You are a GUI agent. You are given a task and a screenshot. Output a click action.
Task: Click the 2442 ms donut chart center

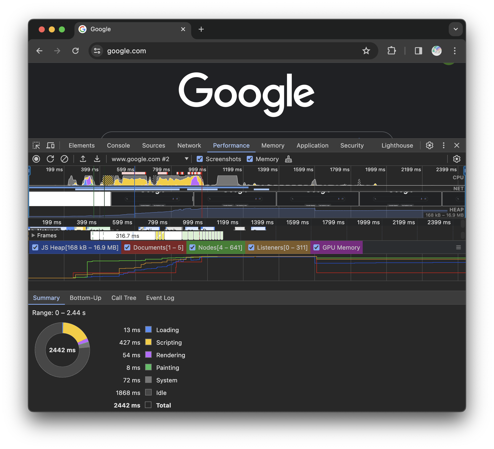[62, 350]
